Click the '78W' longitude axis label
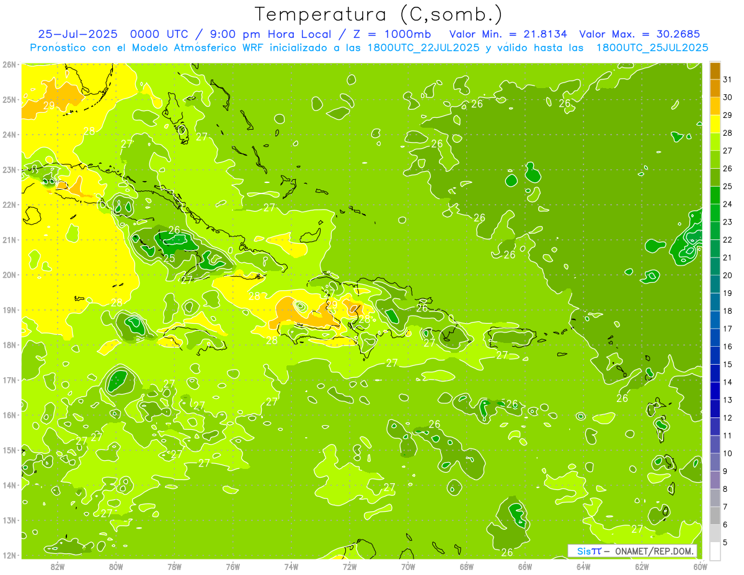 (174, 566)
